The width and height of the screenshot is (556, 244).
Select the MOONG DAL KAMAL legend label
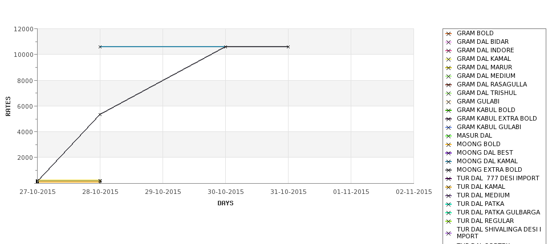click(x=487, y=161)
